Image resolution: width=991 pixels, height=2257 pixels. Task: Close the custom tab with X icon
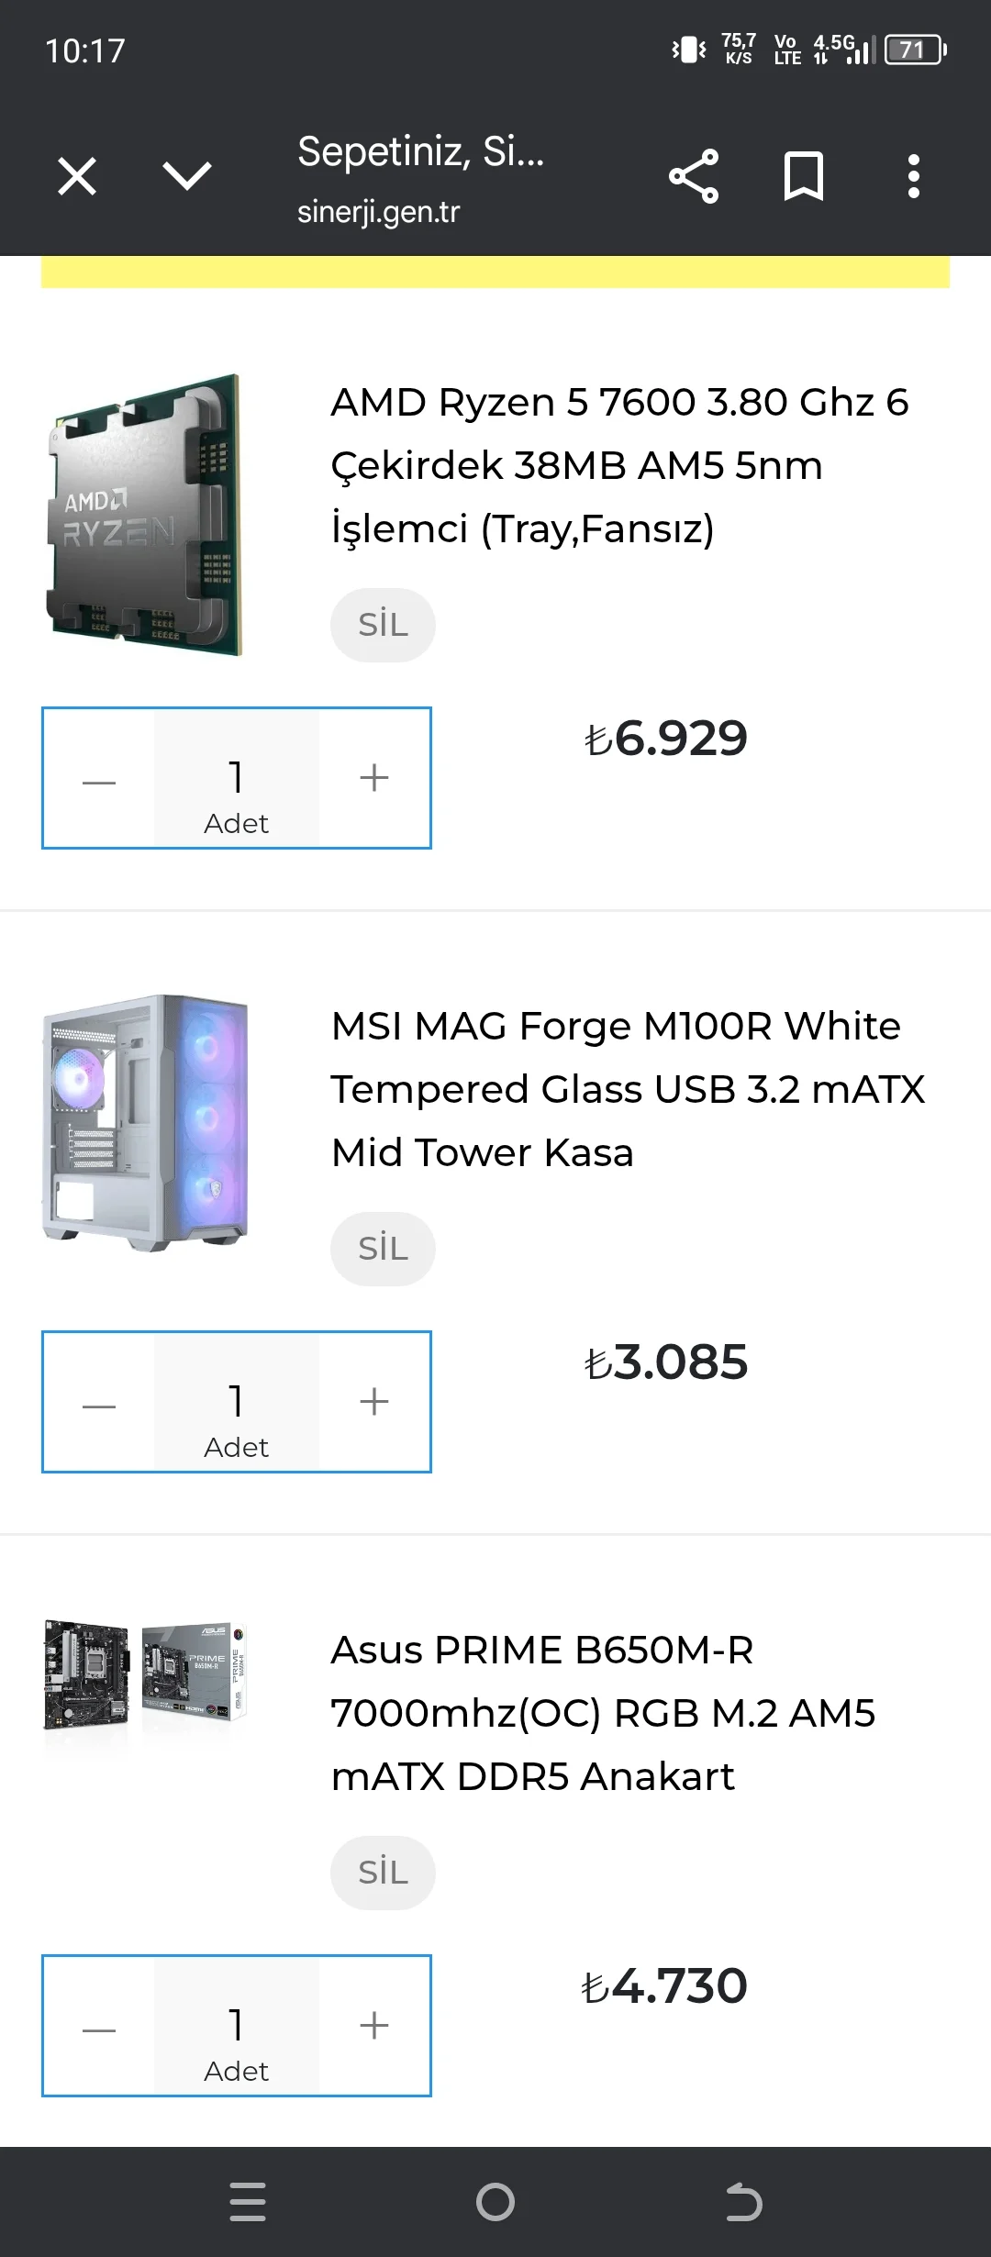tap(77, 176)
